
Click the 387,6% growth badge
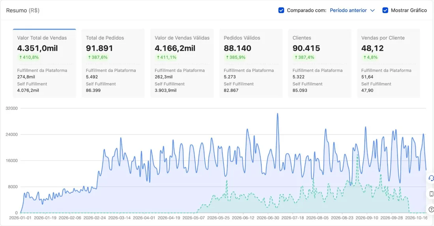[x=97, y=57]
